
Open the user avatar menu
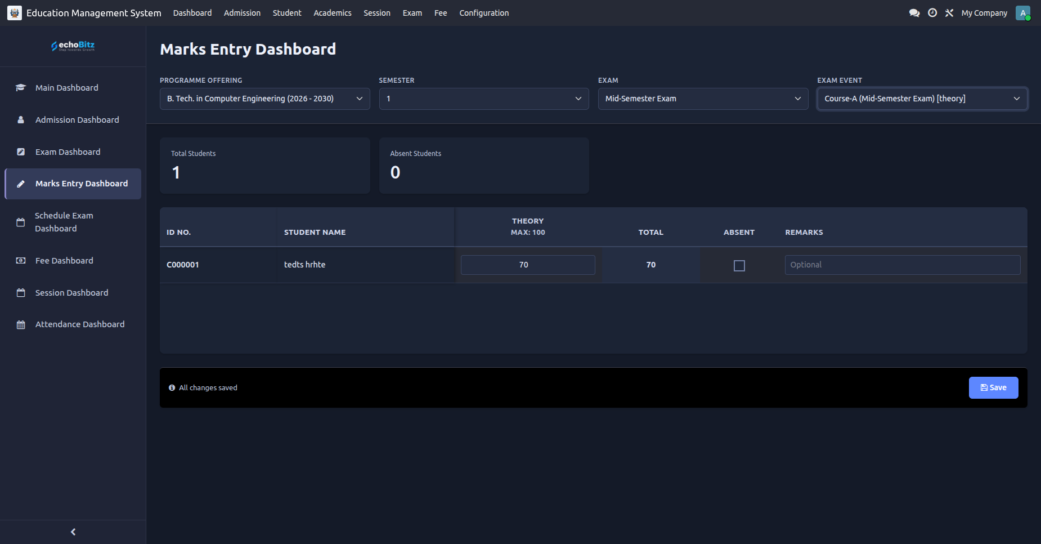(x=1023, y=13)
